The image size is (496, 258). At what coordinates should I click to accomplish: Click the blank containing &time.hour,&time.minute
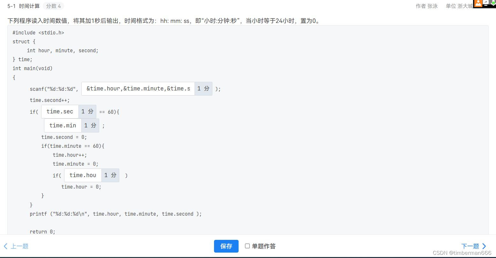tap(138, 89)
